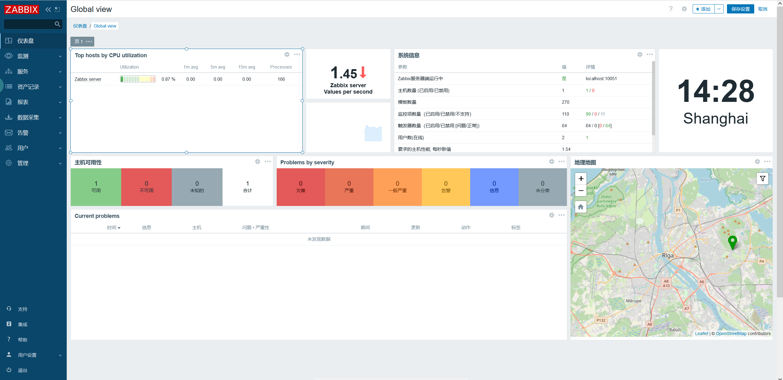Open three-dots menu of Current problems widget
This screenshot has height=380, width=783.
561,215
